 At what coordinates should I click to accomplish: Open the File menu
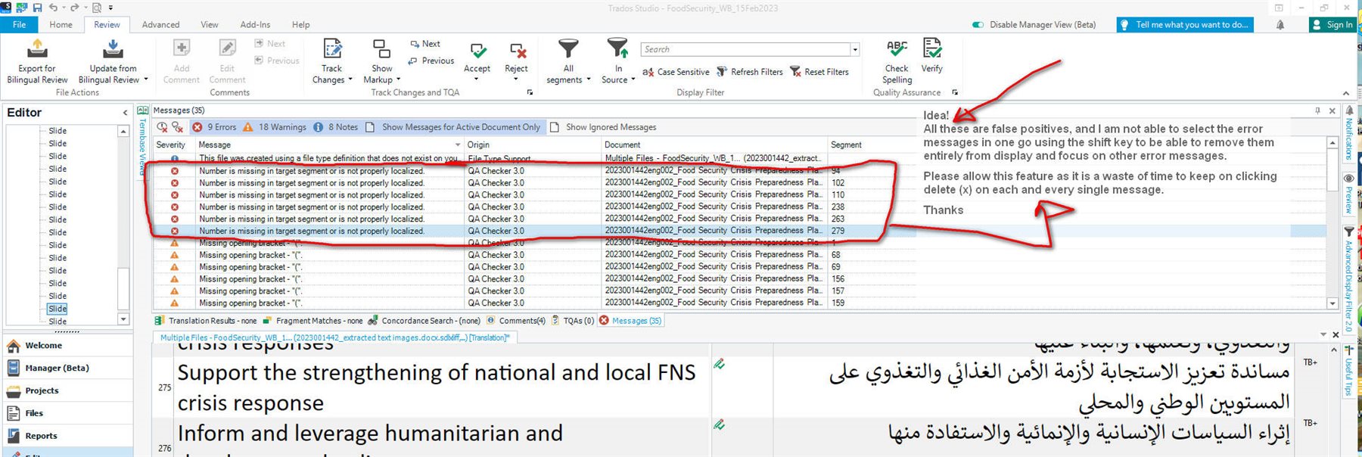coord(20,25)
